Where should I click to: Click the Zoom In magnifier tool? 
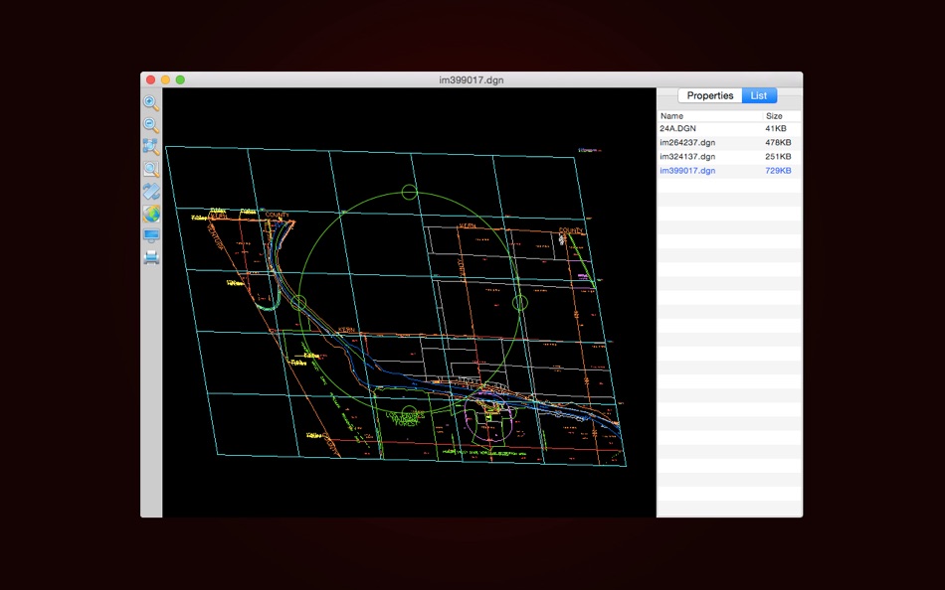(151, 103)
